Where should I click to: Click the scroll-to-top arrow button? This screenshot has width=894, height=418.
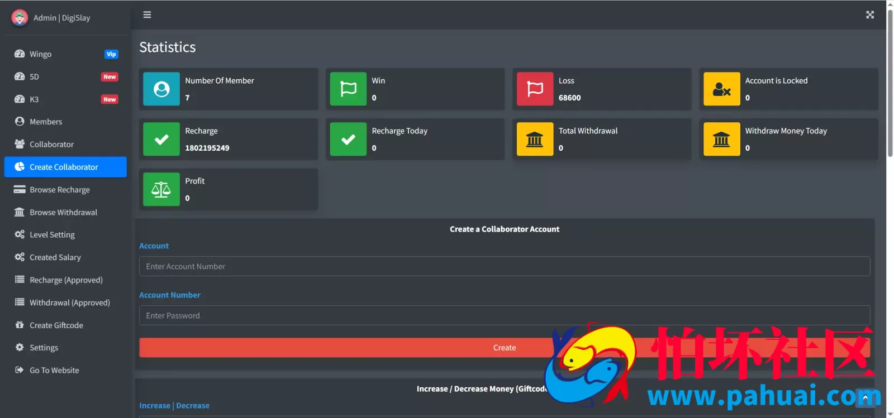point(865,397)
